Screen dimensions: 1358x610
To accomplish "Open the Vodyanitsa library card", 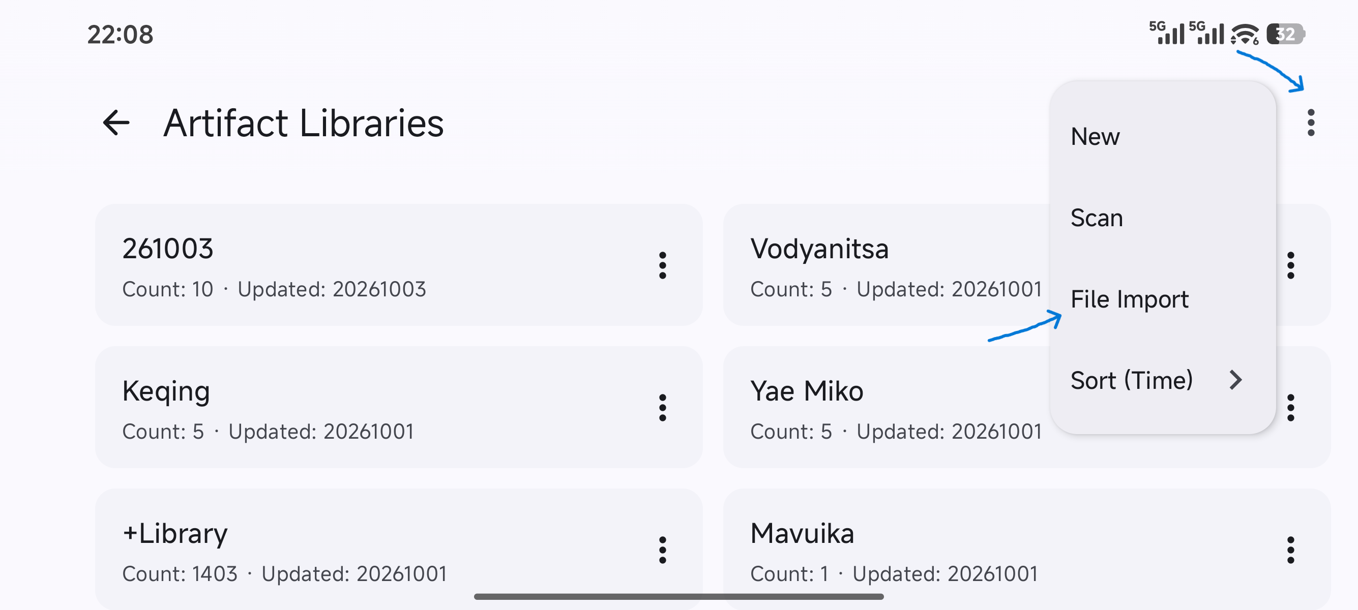I will tap(885, 264).
